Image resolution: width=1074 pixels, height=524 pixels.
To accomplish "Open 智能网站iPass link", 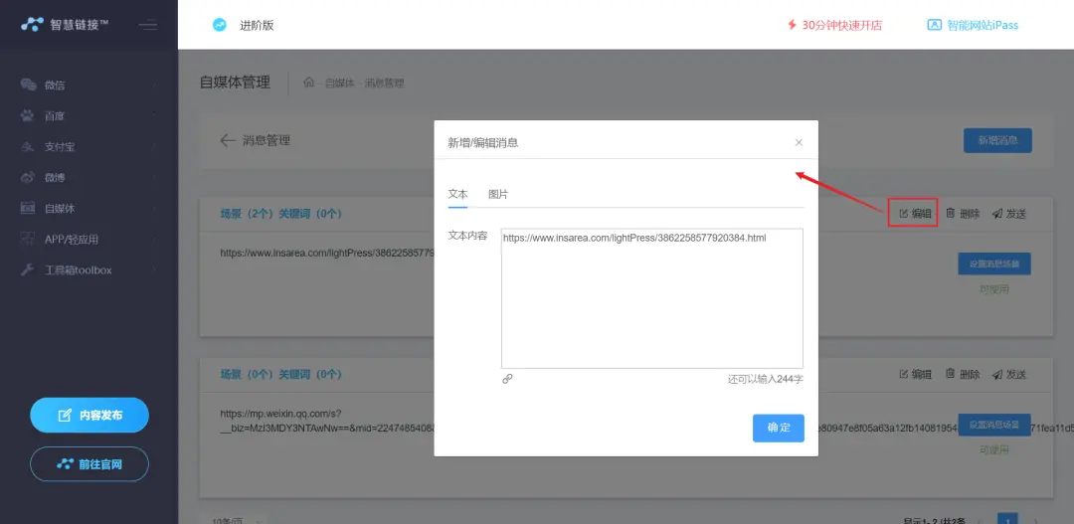I will click(973, 25).
